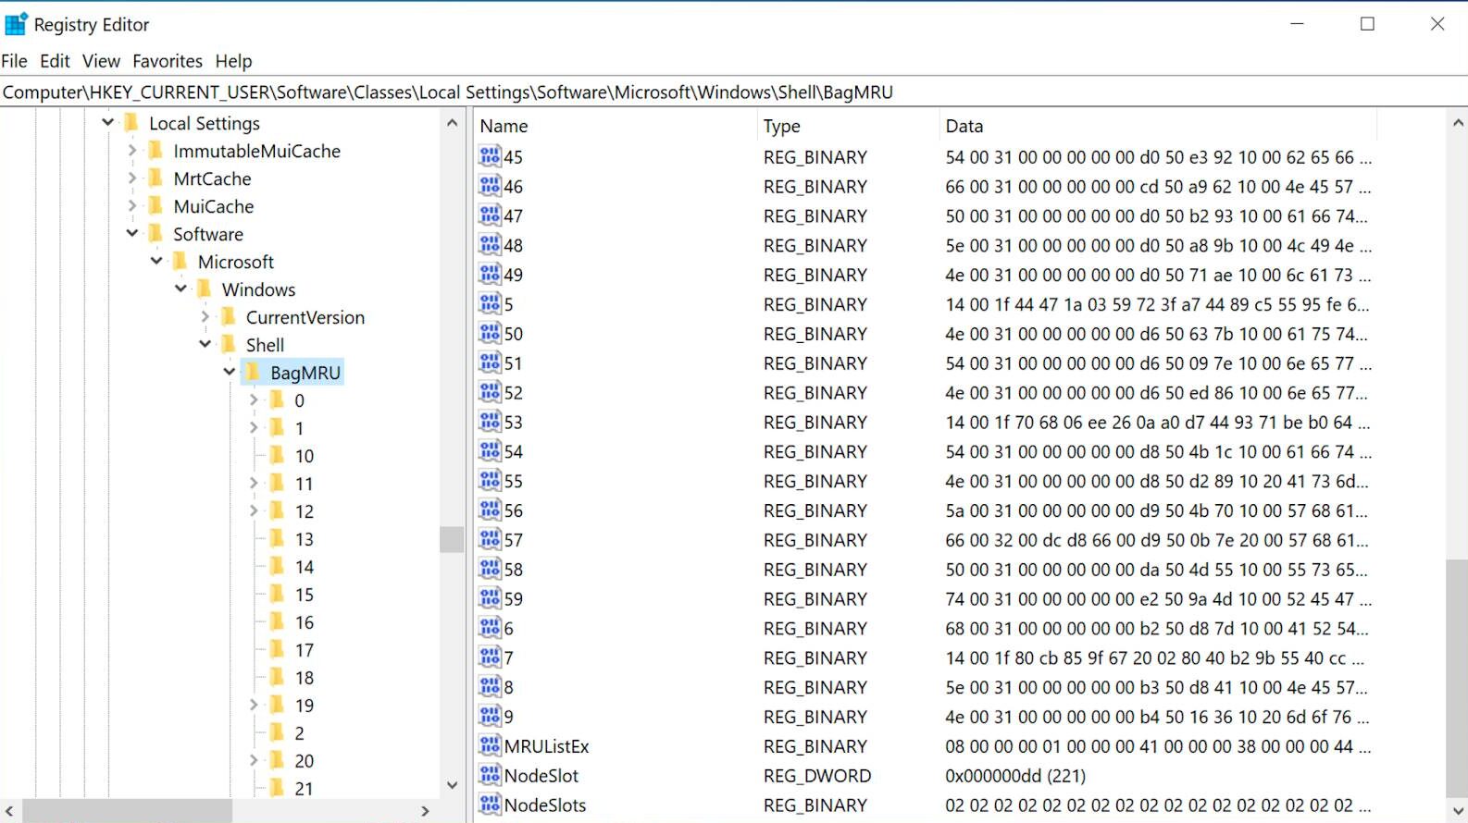Select the NodeSlots binary value icon

point(490,805)
